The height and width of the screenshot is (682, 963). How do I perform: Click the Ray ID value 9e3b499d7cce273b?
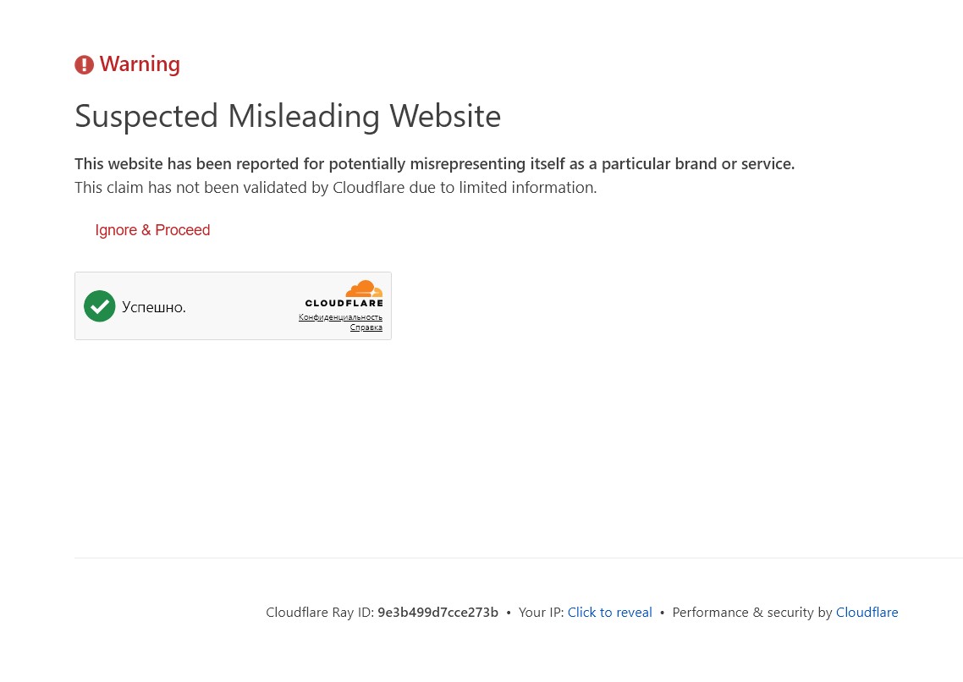coord(437,613)
